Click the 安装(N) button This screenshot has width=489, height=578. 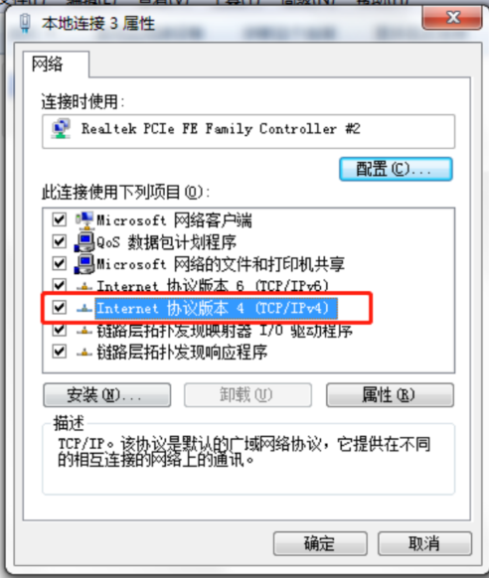pos(107,395)
